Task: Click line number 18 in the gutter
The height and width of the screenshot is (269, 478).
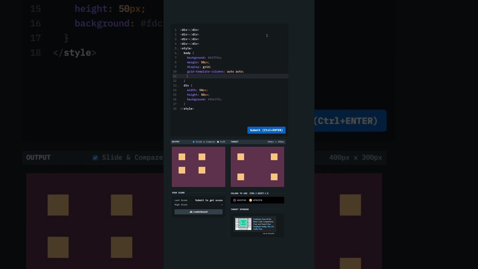Action: pos(175,109)
